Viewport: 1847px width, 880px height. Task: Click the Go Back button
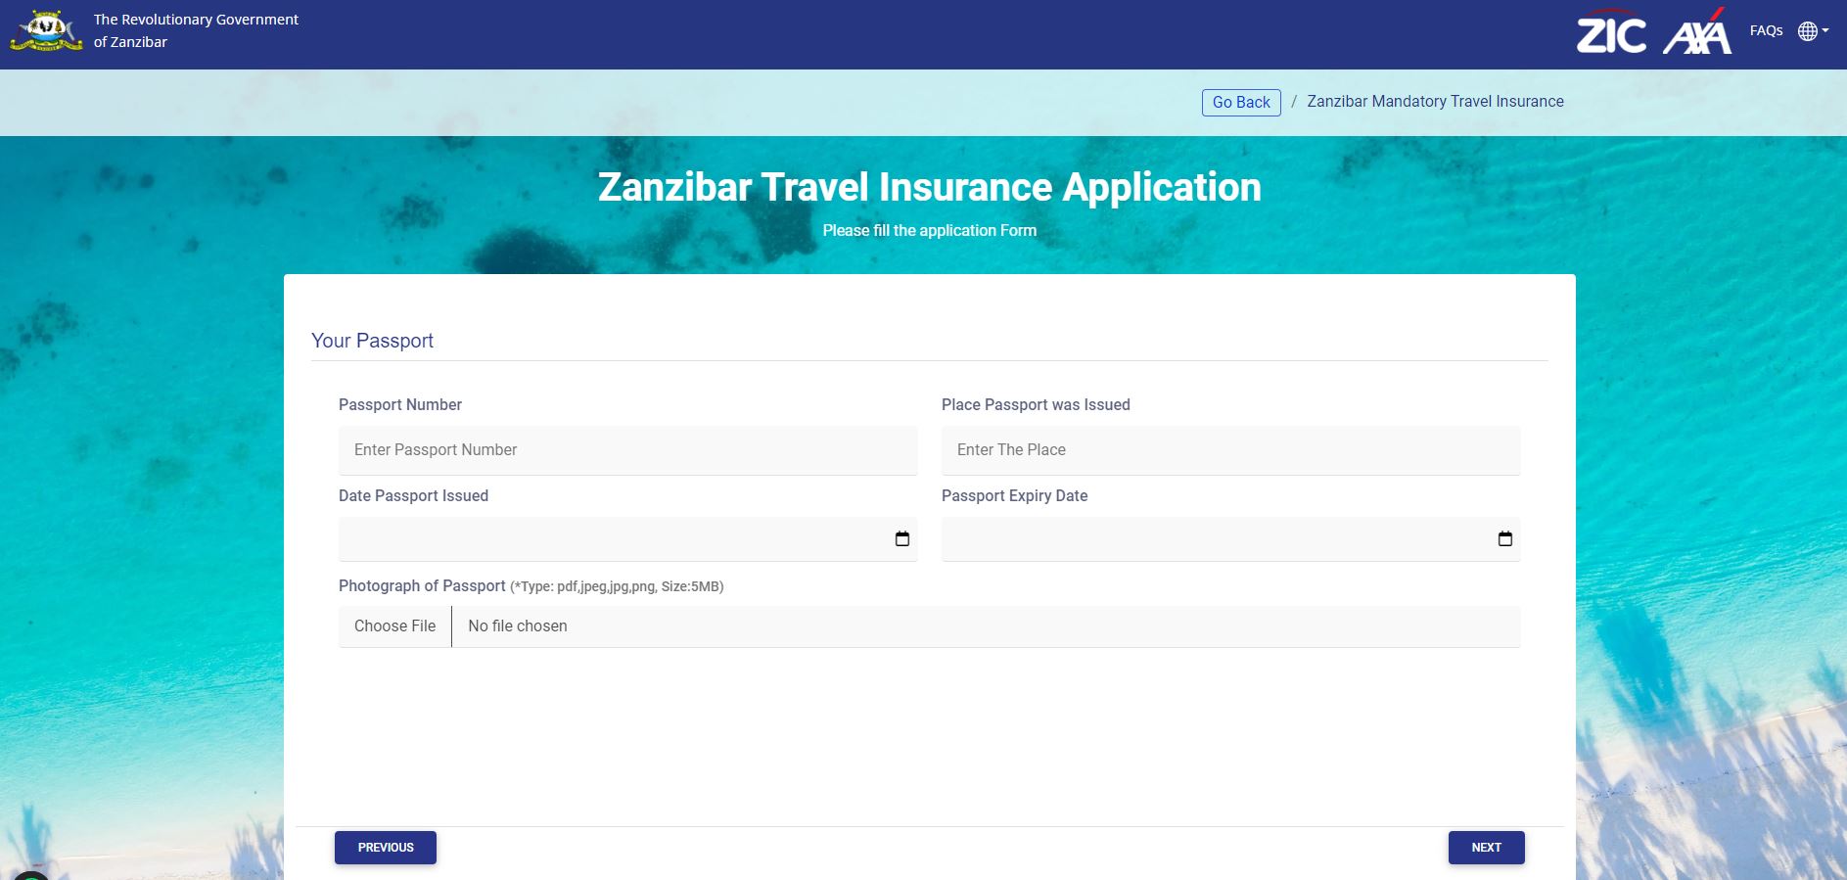click(x=1241, y=102)
